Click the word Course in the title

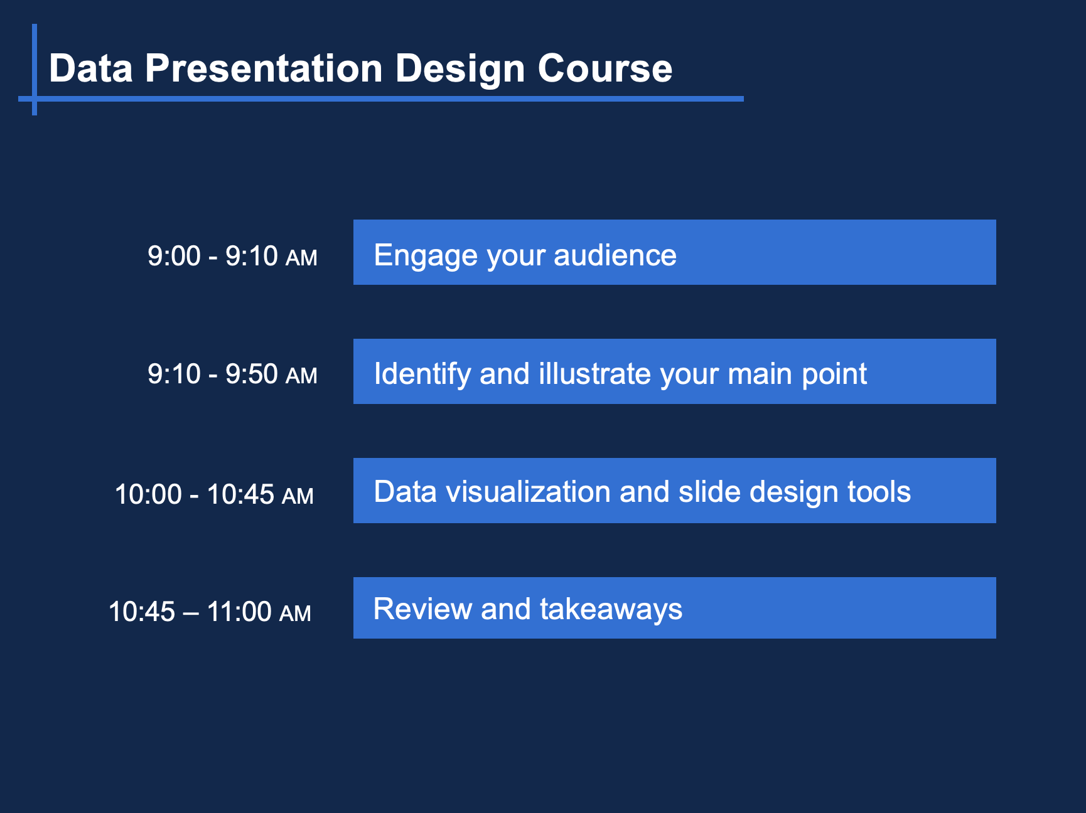[x=605, y=68]
